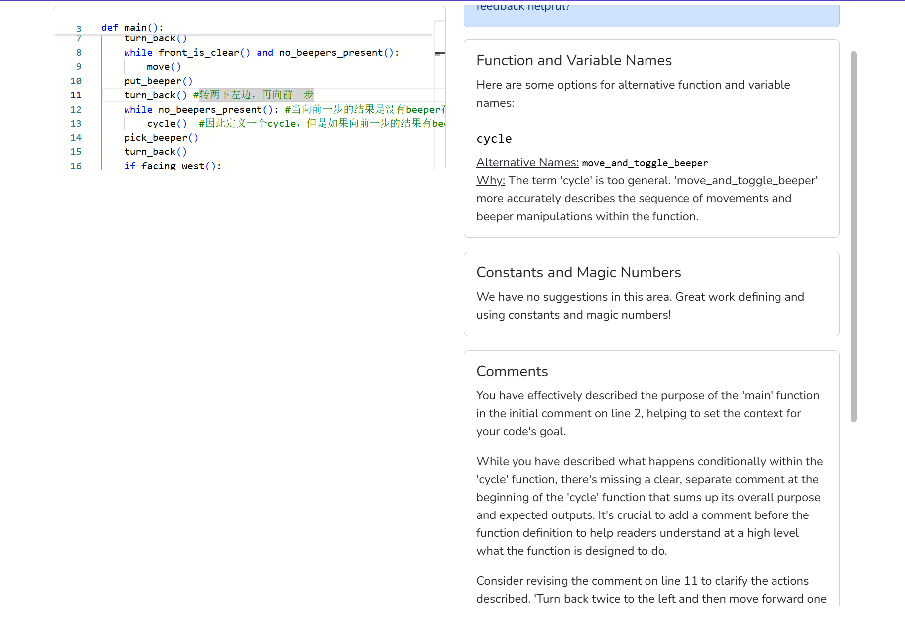Click the 'move()' code line
905x642 pixels.
(164, 67)
